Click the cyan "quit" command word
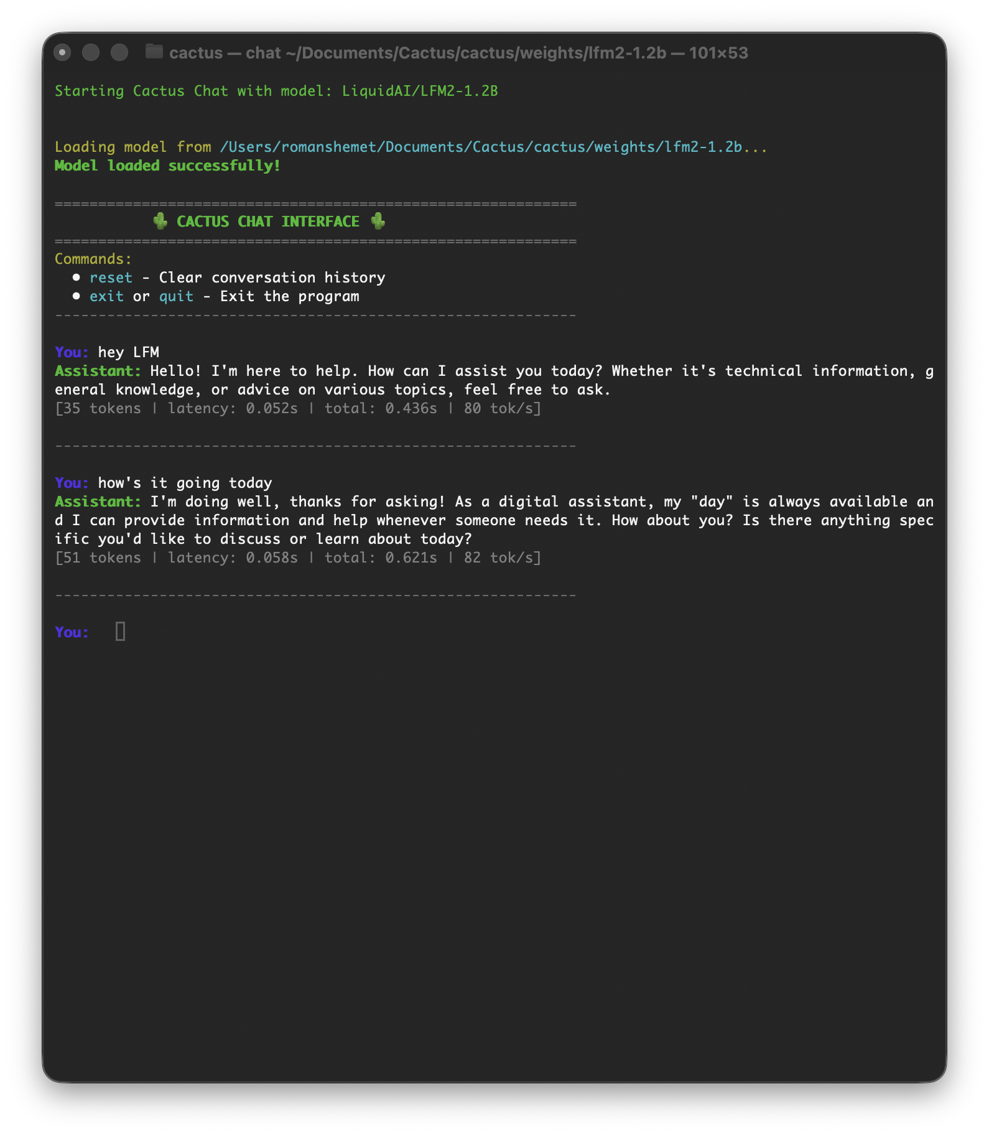The width and height of the screenshot is (989, 1135). click(x=176, y=296)
